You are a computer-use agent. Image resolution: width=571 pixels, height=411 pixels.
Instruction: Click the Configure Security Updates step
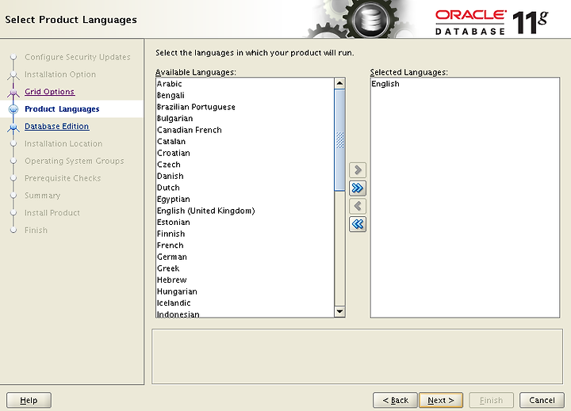click(78, 57)
